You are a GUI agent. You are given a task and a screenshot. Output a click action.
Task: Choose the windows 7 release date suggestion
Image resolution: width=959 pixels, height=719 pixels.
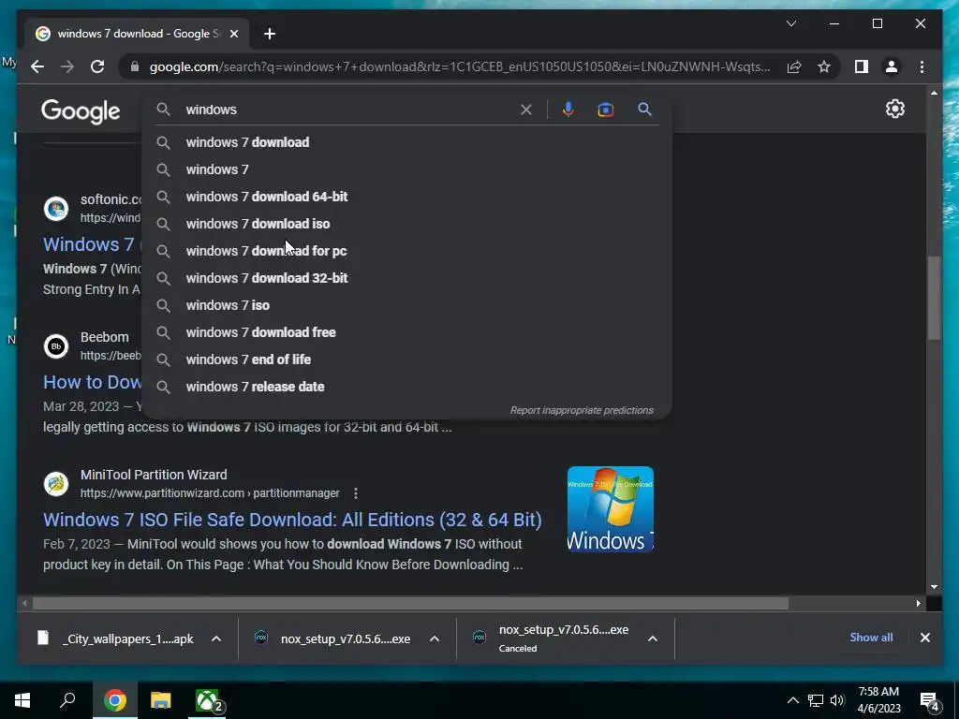[x=406, y=387]
